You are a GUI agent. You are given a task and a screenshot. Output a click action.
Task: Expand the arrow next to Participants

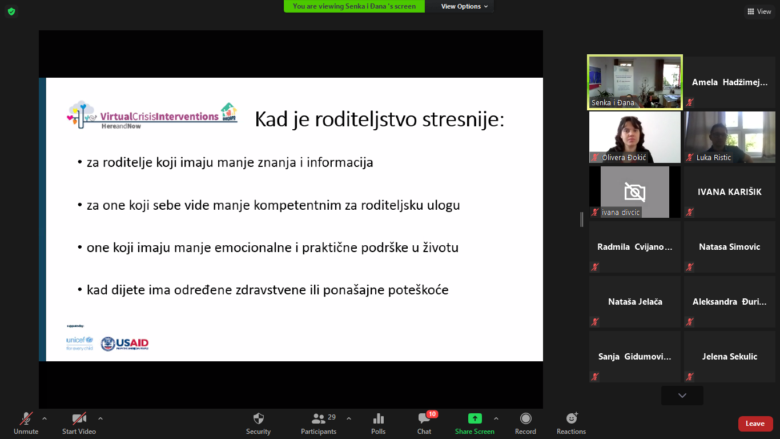(x=349, y=418)
